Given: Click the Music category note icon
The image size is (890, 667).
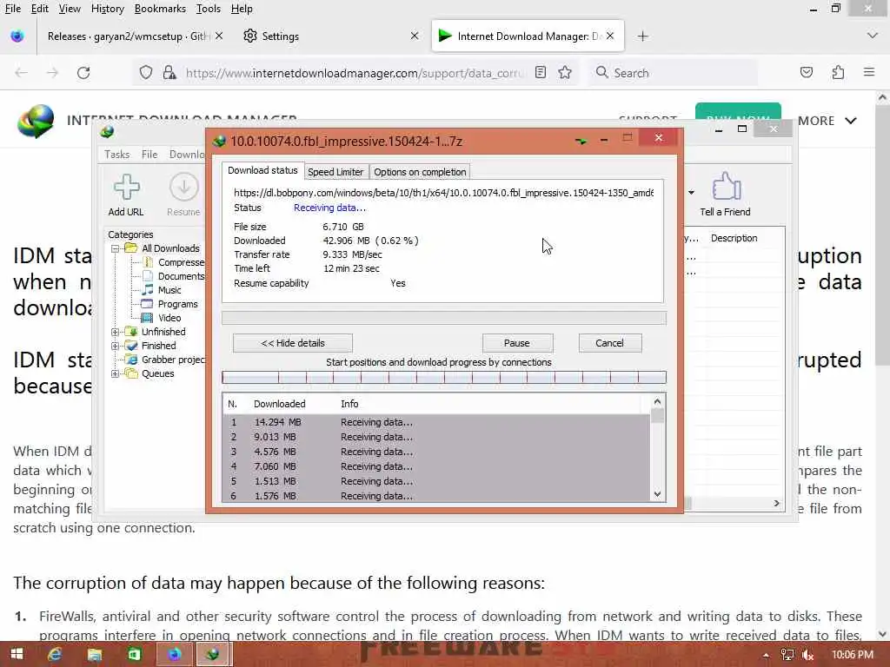Looking at the screenshot, I should 148,290.
